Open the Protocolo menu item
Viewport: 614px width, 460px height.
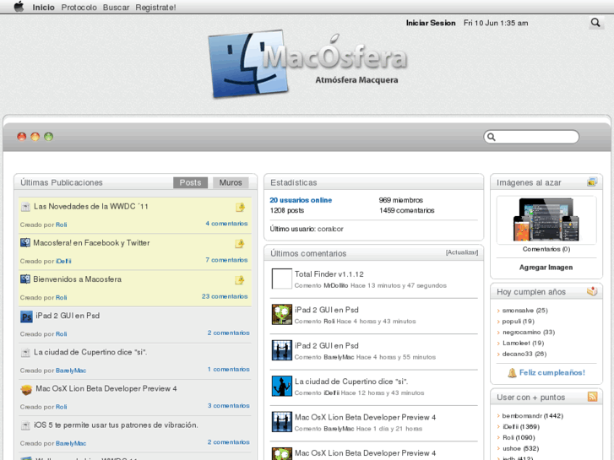coord(79,8)
